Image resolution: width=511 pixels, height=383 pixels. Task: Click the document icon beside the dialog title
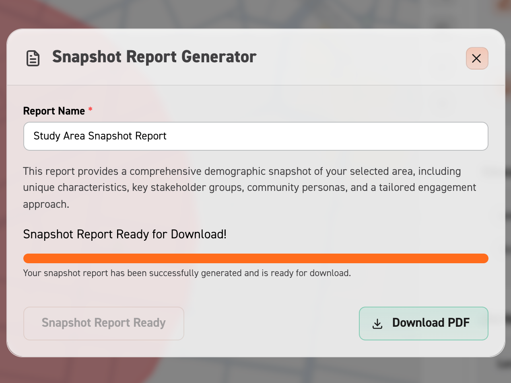[33, 58]
